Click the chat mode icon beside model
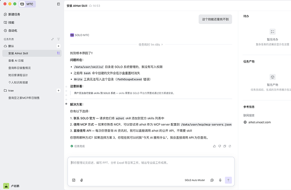 pyautogui.click(x=212, y=180)
